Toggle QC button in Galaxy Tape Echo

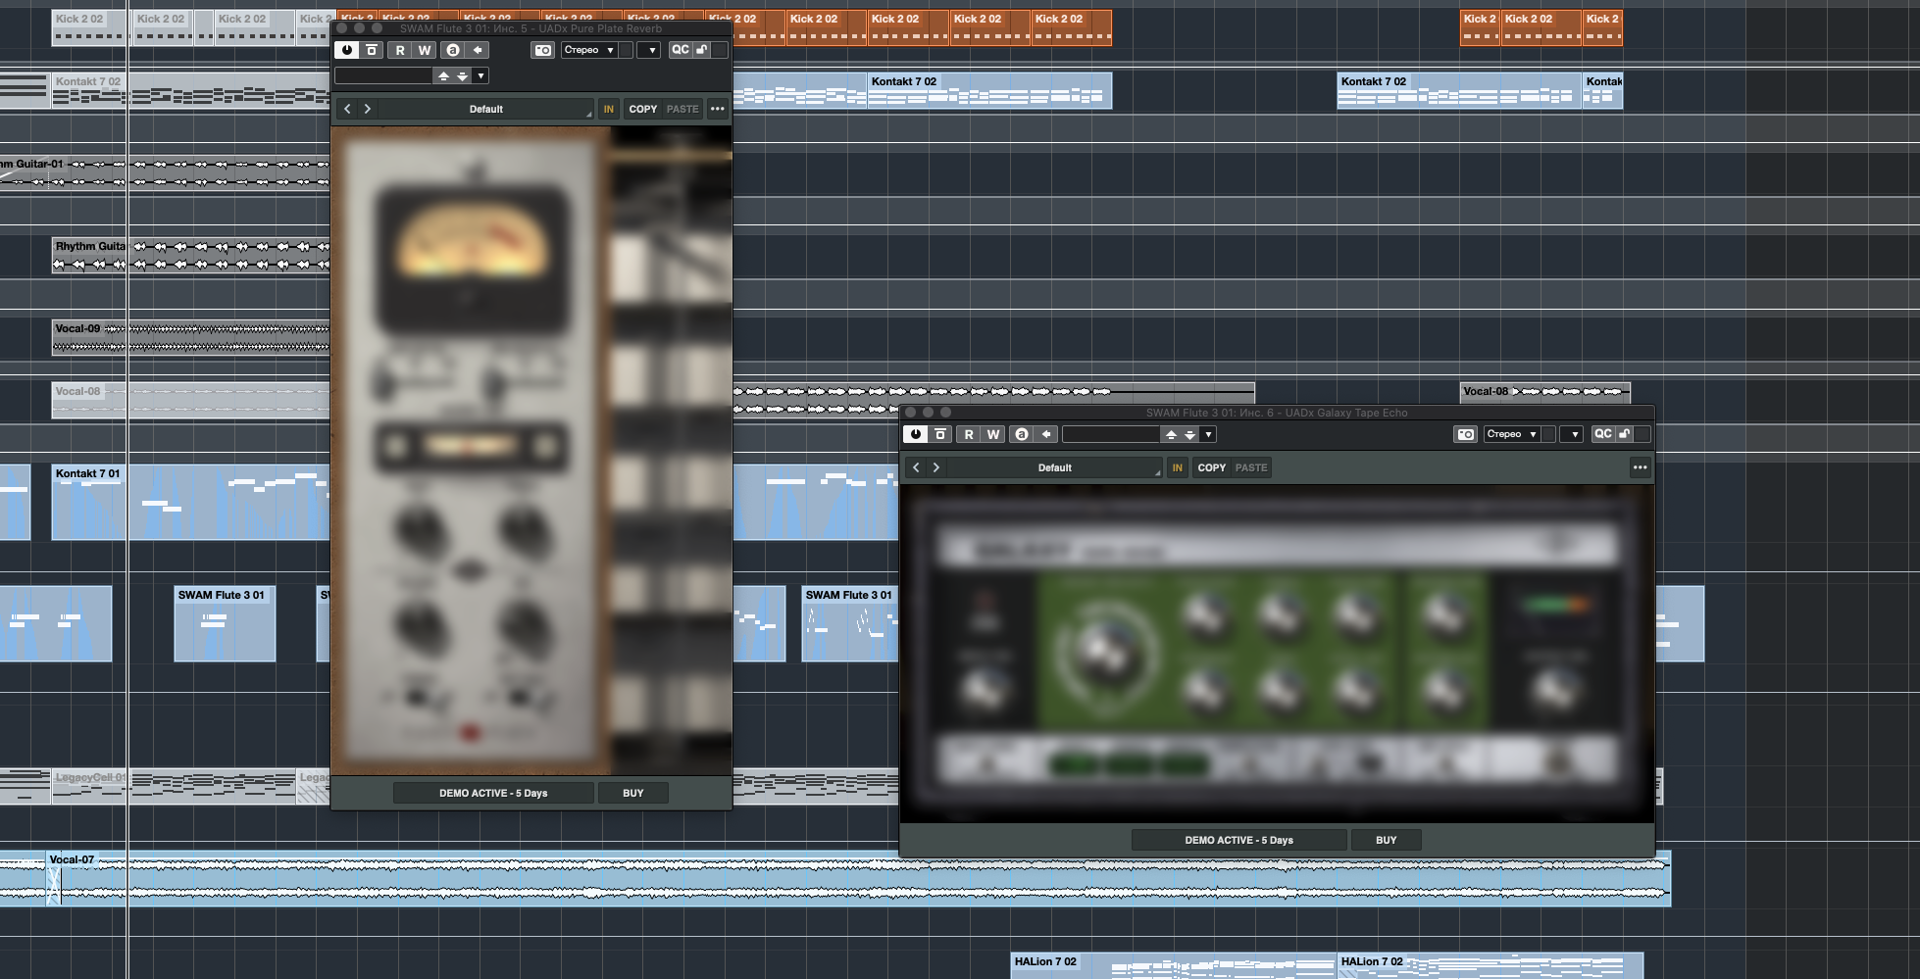click(x=1603, y=434)
